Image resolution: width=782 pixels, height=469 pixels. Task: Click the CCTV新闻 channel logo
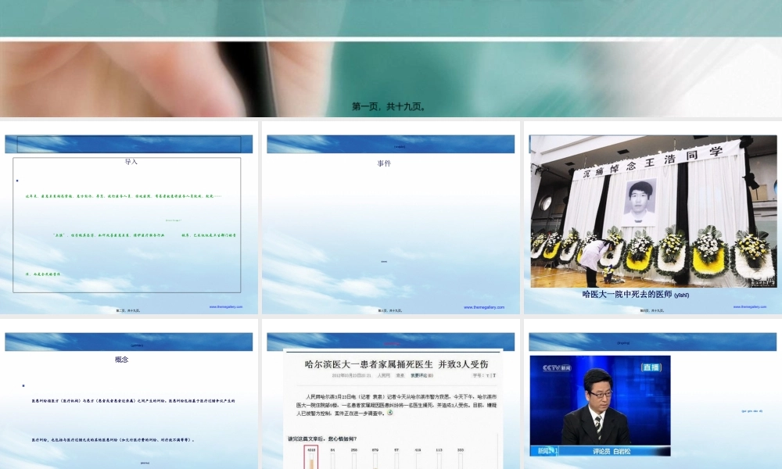click(555, 367)
